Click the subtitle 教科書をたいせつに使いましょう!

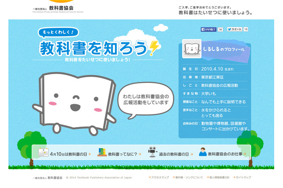tap(97, 60)
